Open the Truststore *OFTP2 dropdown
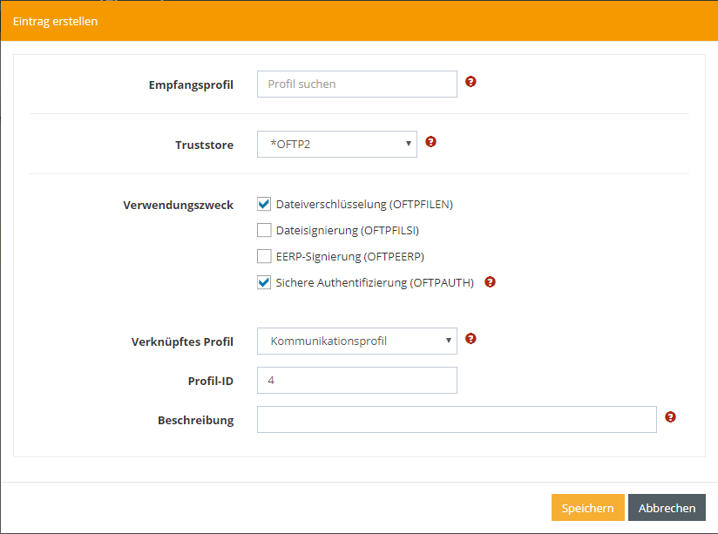 336,145
